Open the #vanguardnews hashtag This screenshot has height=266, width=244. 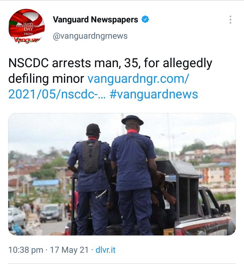point(154,94)
